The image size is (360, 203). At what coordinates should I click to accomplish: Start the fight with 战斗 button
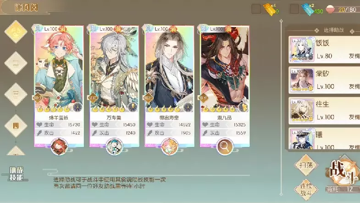coord(343,173)
